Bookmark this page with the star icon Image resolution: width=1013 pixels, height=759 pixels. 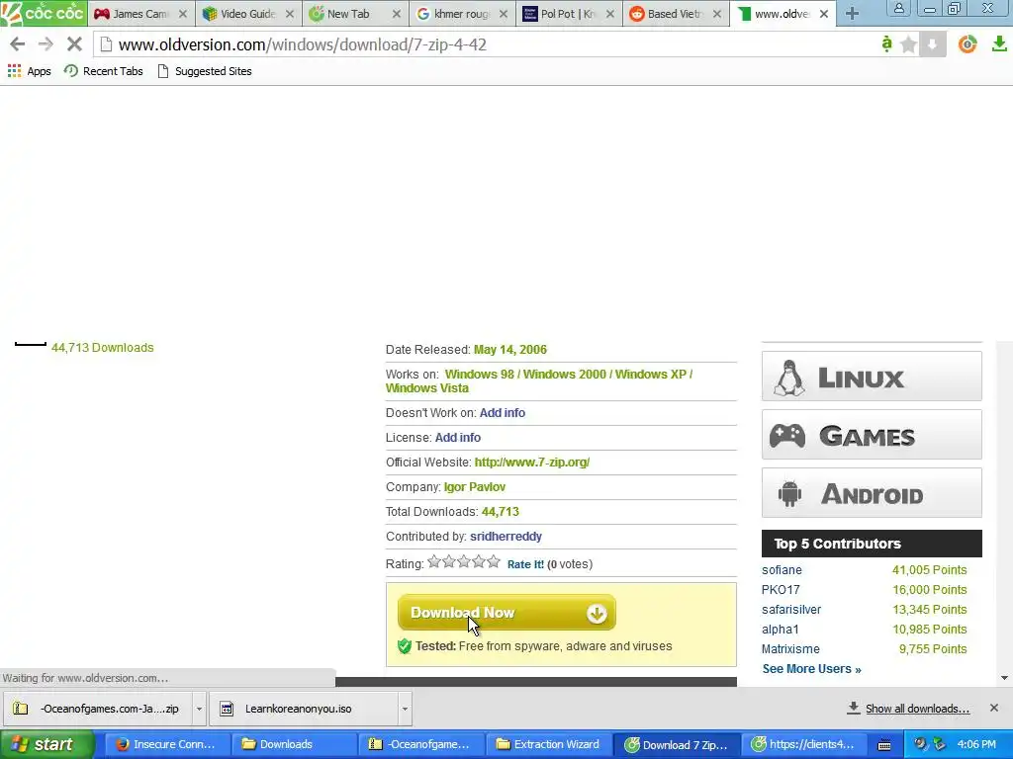pos(908,44)
